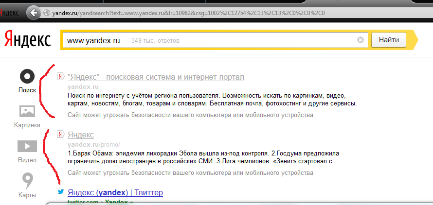Select the Поиск circle icon in sidebar

pos(27,77)
